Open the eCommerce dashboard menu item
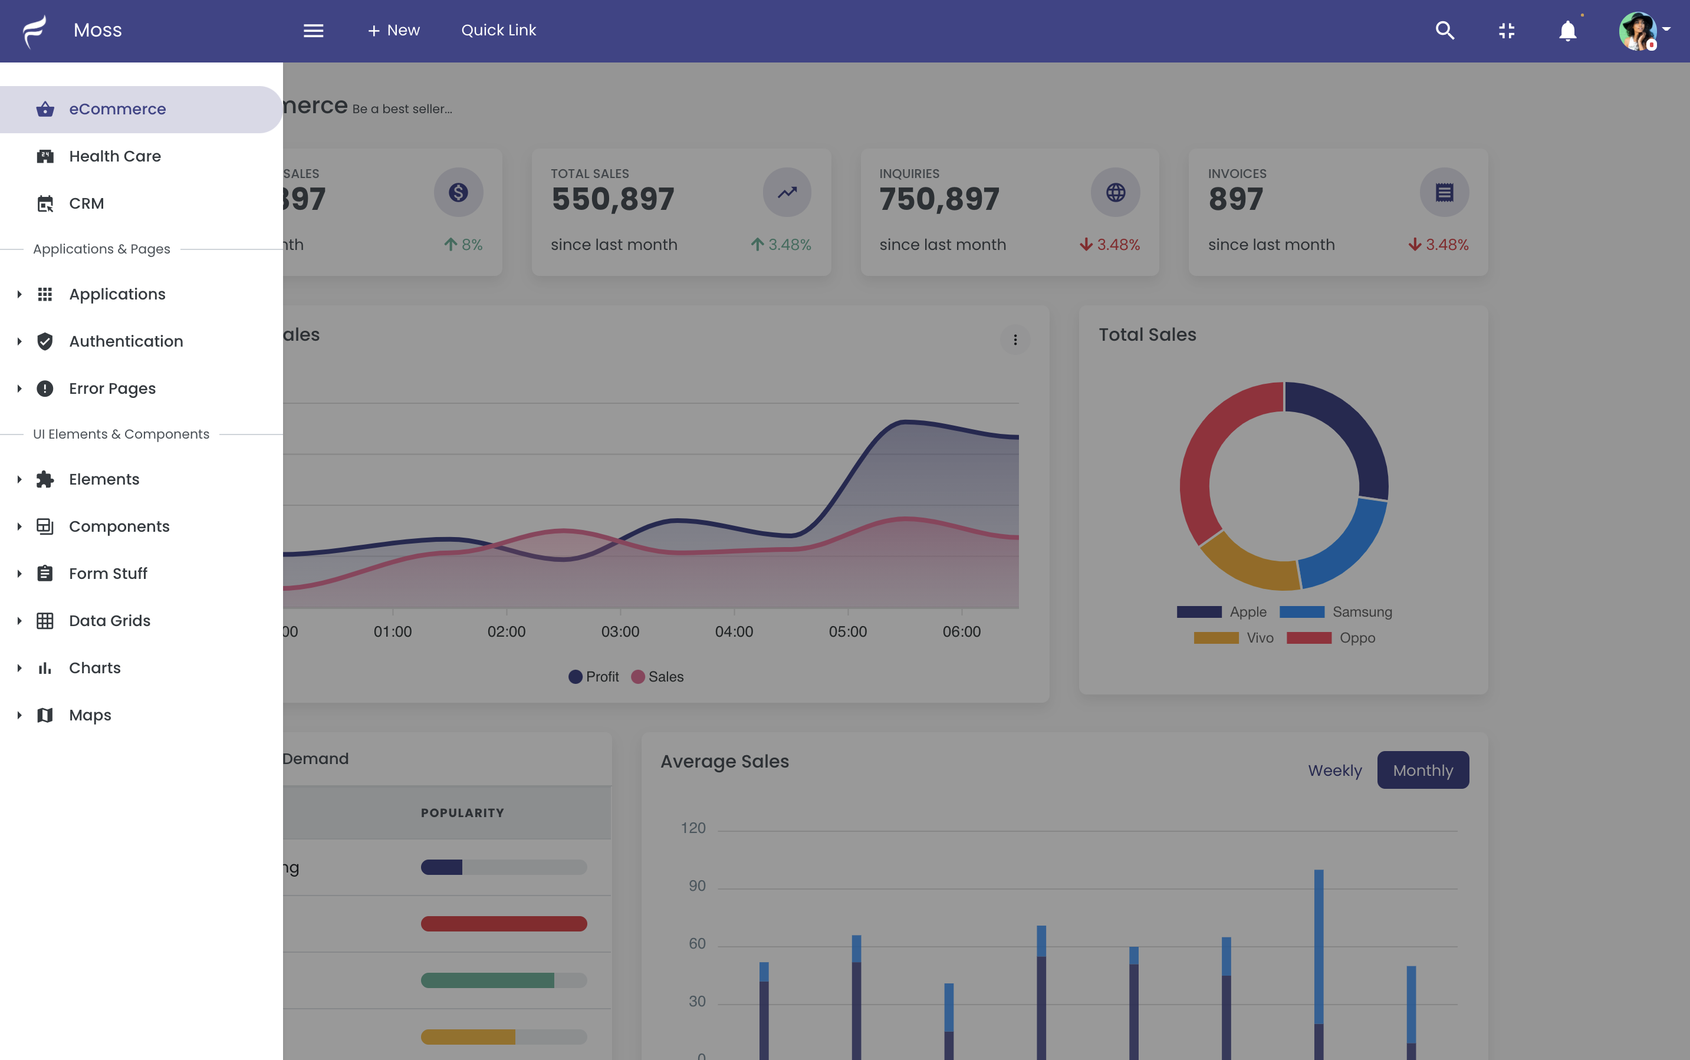This screenshot has height=1060, width=1690. (x=141, y=110)
